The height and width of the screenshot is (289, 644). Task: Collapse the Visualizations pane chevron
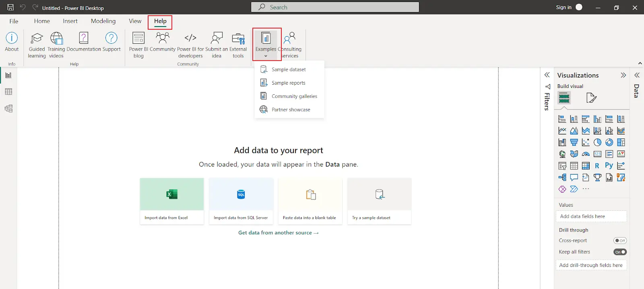(623, 75)
